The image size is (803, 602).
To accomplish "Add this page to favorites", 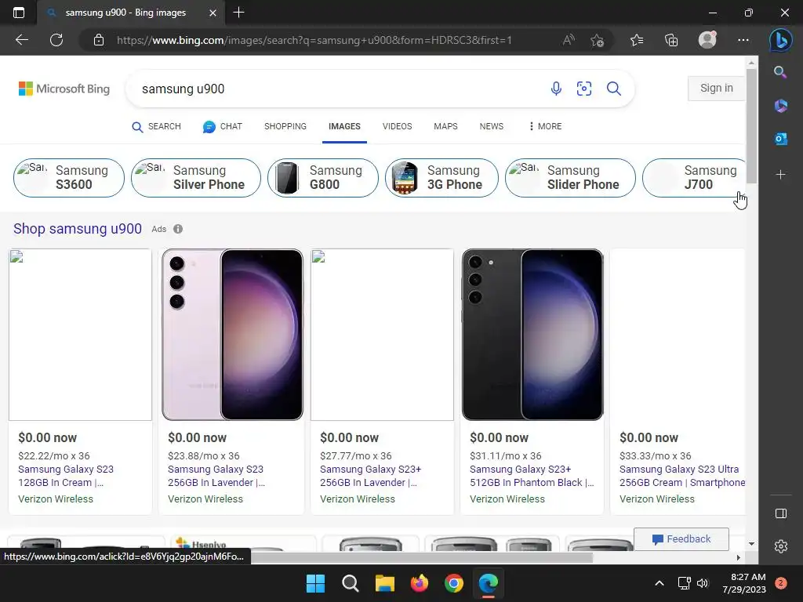I will pos(597,40).
